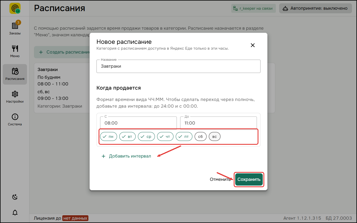The width and height of the screenshot is (357, 223).
Task: Click Отменить to cancel
Action: click(x=220, y=179)
